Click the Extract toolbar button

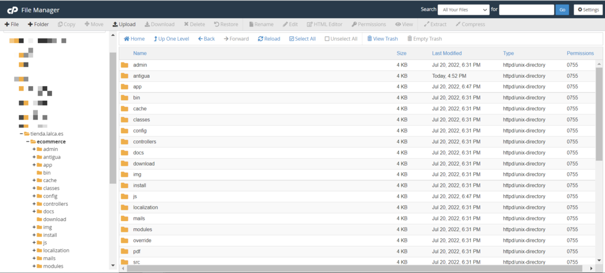(x=435, y=24)
